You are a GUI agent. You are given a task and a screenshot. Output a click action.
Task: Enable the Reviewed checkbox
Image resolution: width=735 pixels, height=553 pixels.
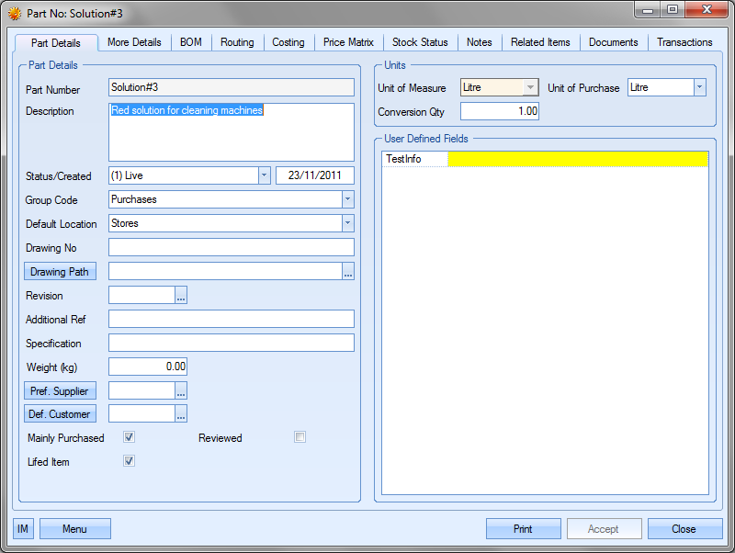pyautogui.click(x=300, y=437)
